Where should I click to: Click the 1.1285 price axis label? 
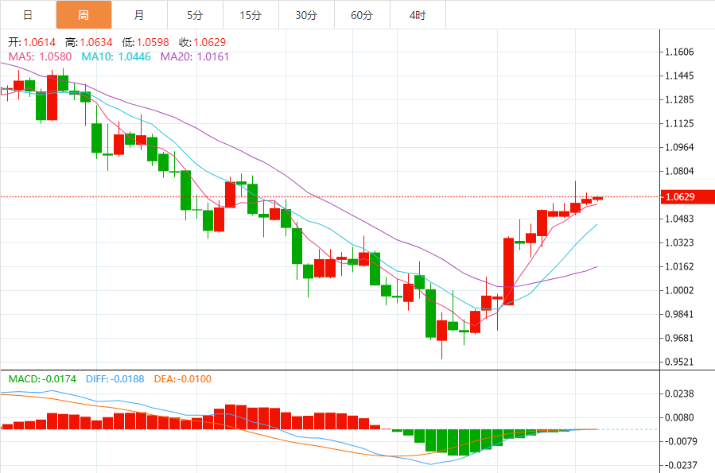tap(679, 99)
